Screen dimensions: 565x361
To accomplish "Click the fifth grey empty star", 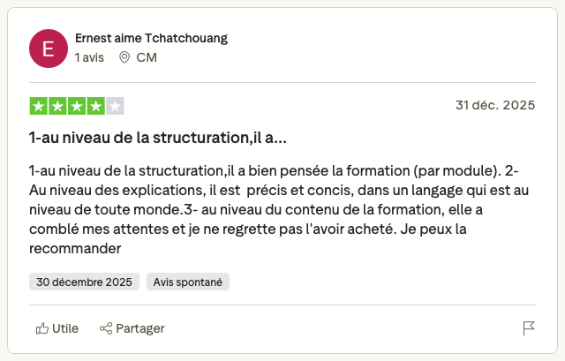I will [115, 106].
